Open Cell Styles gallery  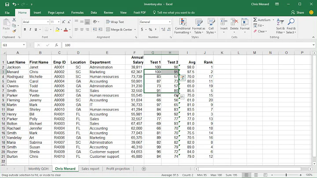pos(211,26)
